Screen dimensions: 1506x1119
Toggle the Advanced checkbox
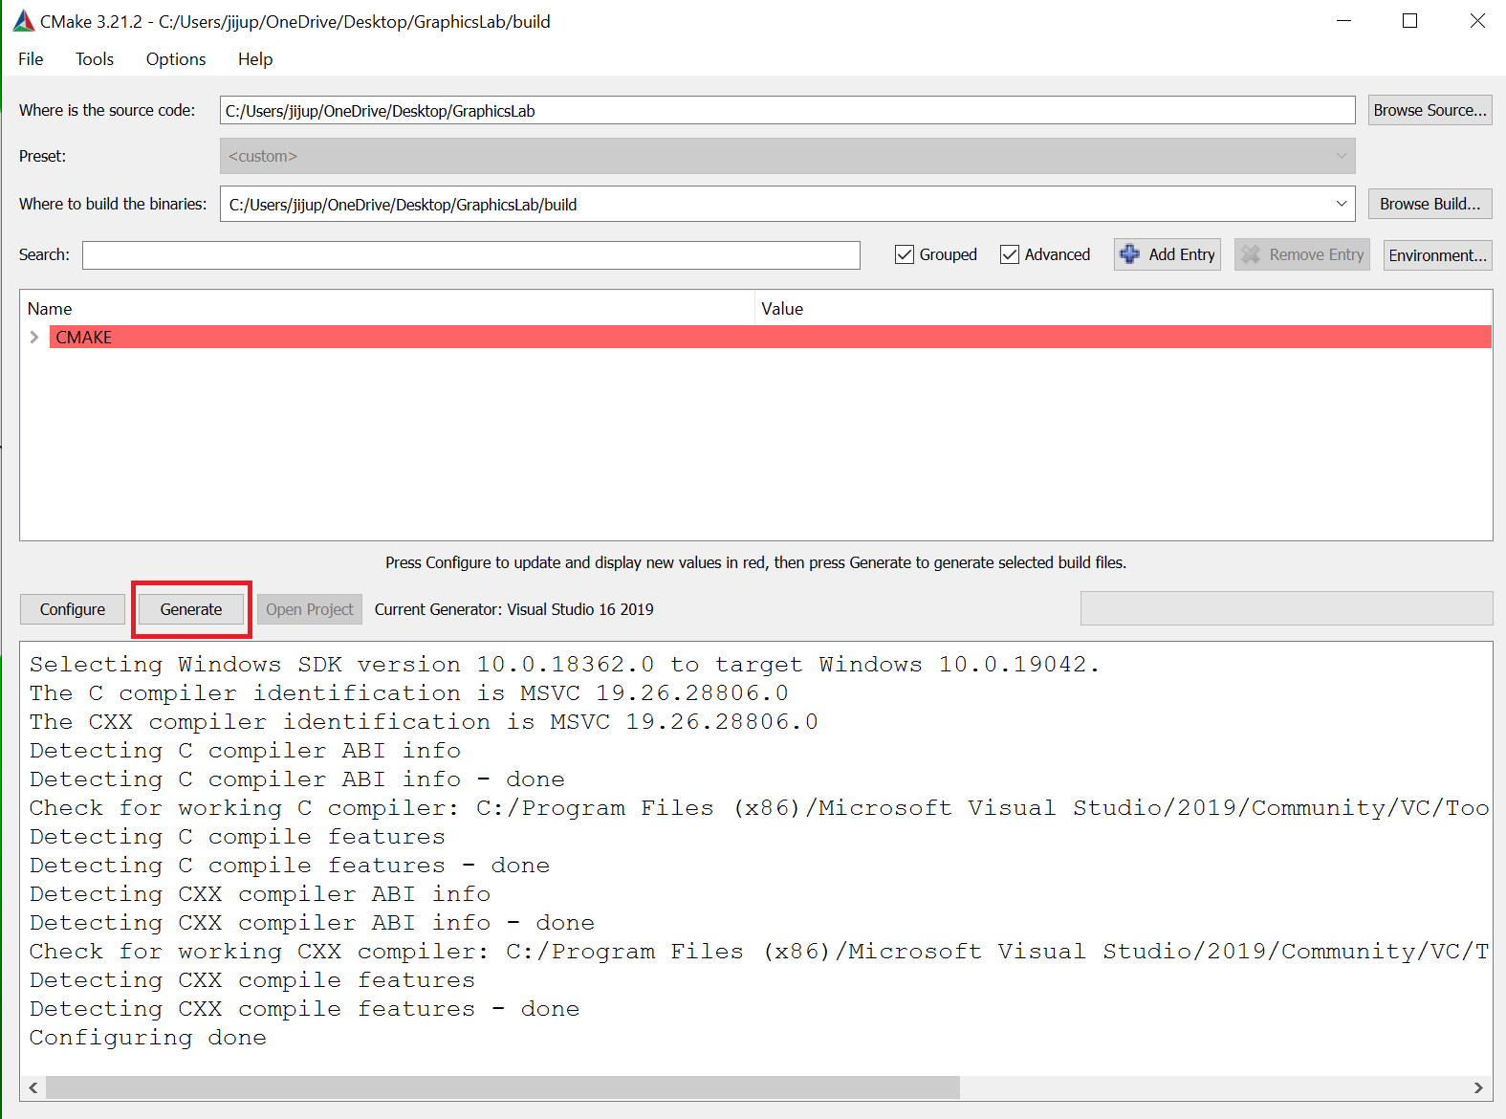click(1010, 254)
